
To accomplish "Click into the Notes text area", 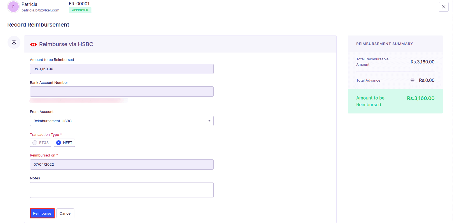I will pyautogui.click(x=122, y=190).
